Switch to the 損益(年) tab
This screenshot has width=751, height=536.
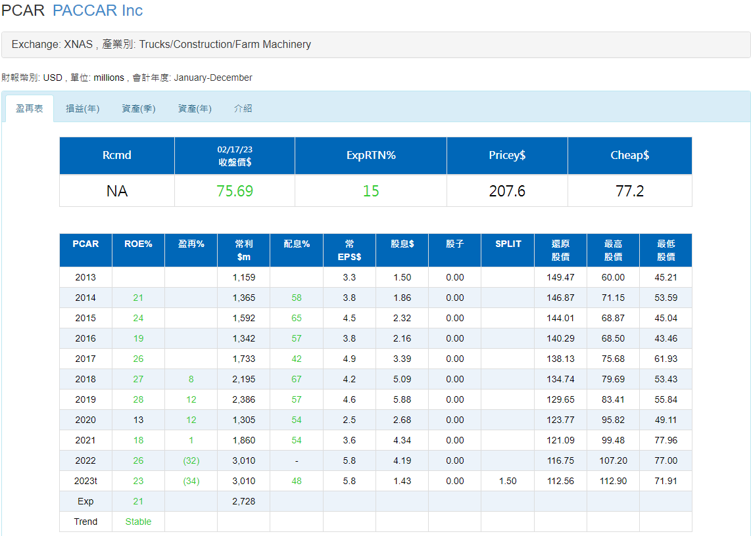click(82, 108)
